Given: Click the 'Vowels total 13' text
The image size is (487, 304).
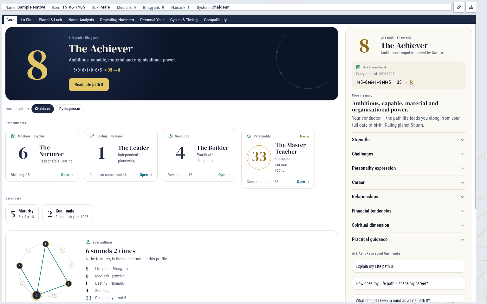Looking at the screenshot, I should [180, 175].
